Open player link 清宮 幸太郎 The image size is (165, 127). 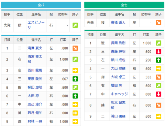(35, 59)
